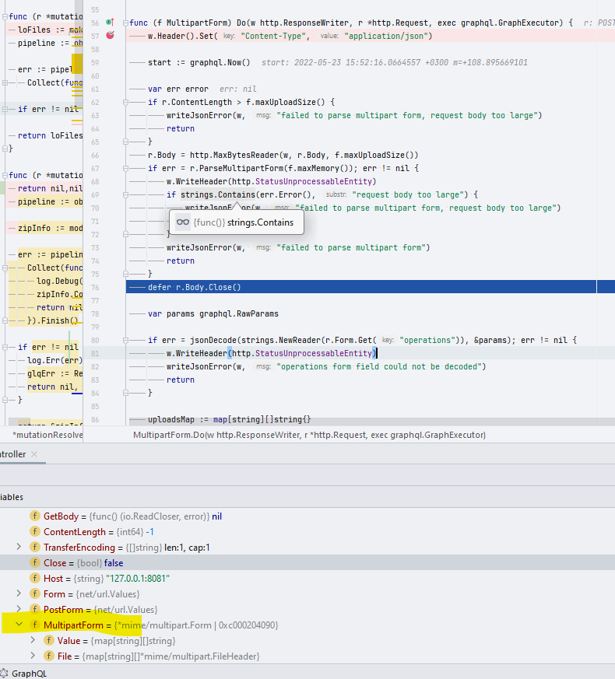Fold the jsonDecode if block at line 80
615x679 pixels.
[x=125, y=341]
